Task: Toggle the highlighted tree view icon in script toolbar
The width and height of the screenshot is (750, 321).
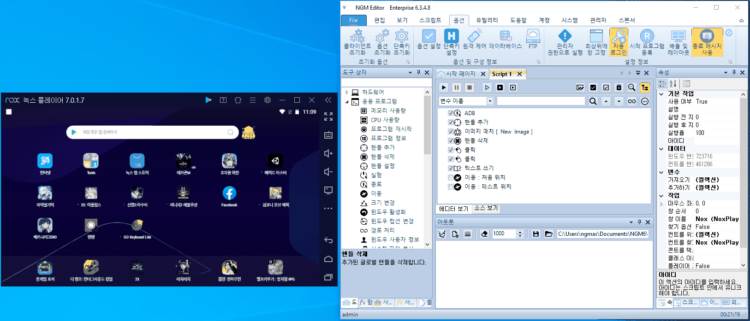Action: click(x=645, y=88)
